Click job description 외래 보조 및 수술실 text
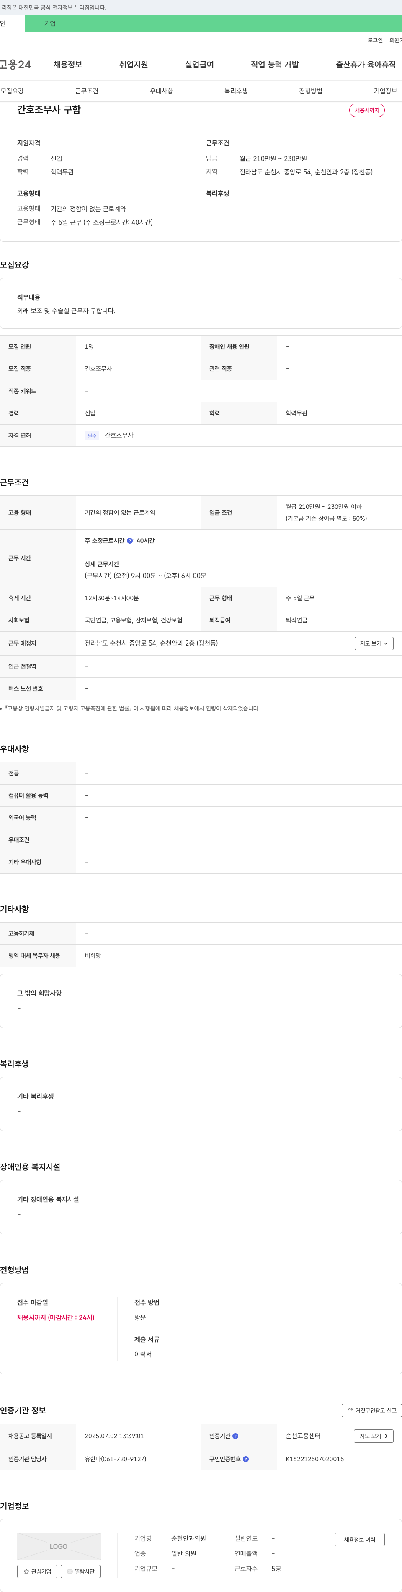 [66, 311]
